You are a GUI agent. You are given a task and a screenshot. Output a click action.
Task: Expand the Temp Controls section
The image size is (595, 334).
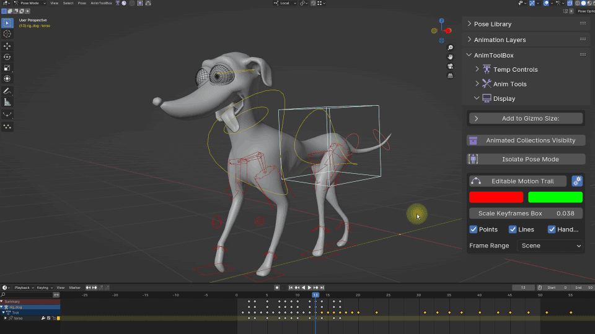(477, 69)
